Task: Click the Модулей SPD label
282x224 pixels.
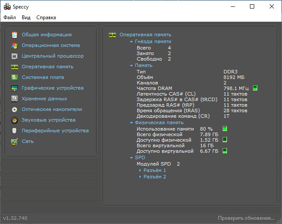Action: click(x=153, y=164)
